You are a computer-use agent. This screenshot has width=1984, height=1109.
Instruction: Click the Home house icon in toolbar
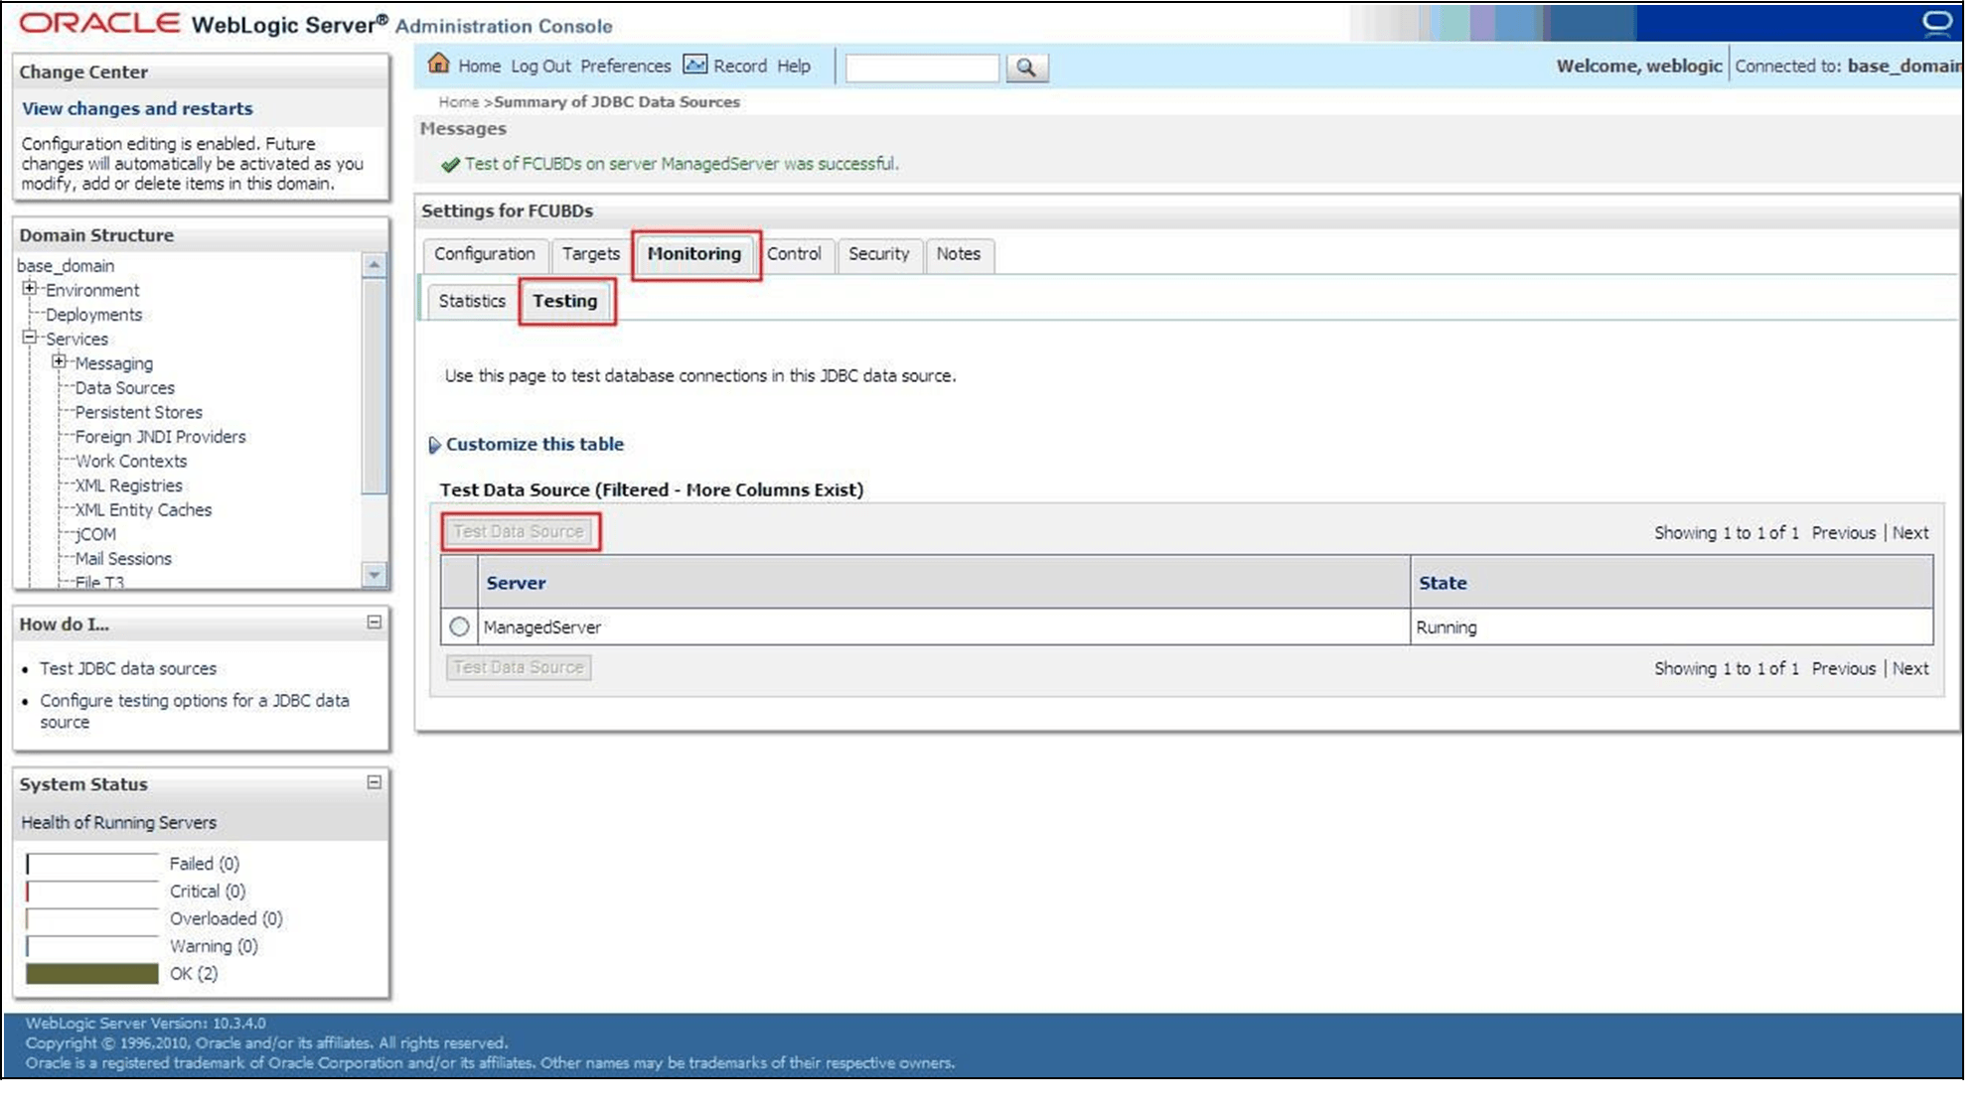pos(438,65)
